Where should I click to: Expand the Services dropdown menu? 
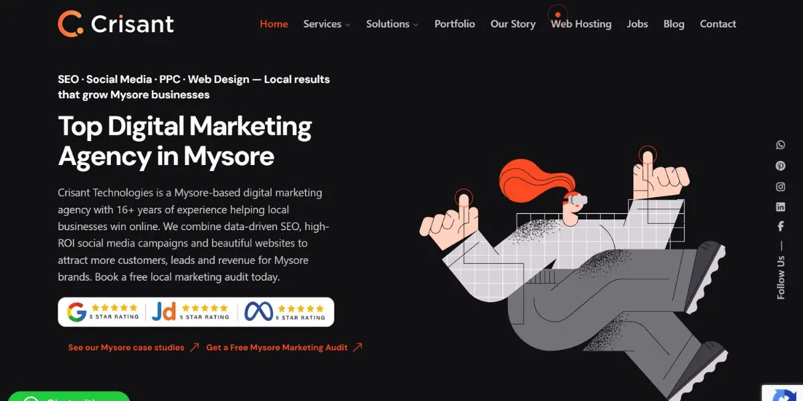pyautogui.click(x=327, y=24)
